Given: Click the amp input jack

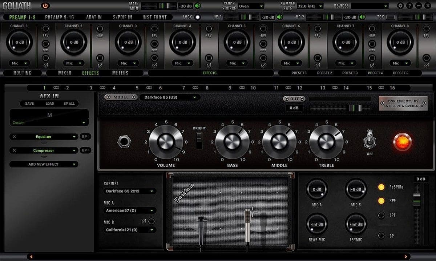Looking at the screenshot, I should pos(124,142).
